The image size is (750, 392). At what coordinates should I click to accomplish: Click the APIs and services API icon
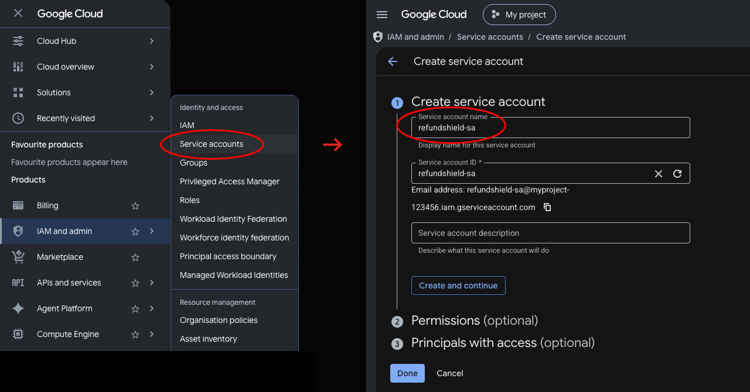click(x=18, y=283)
